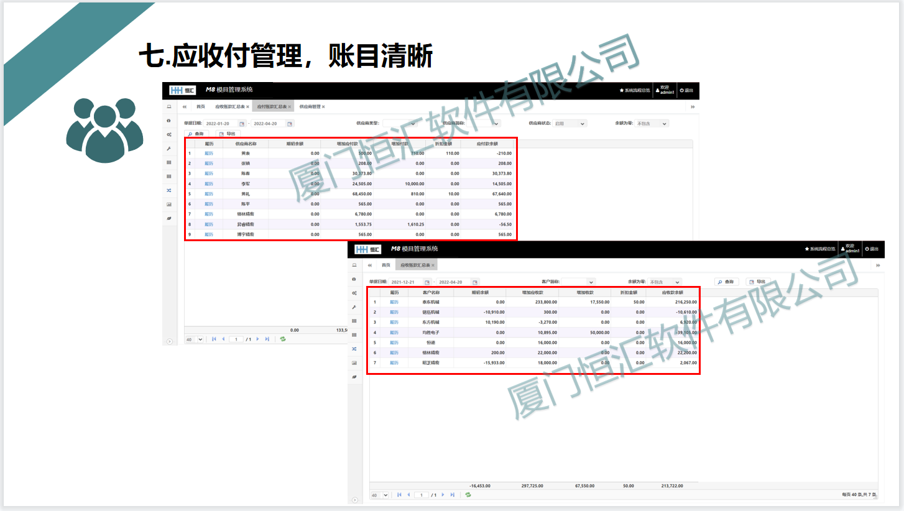
Task: Sort by 应收款余额 column header
Action: [672, 292]
